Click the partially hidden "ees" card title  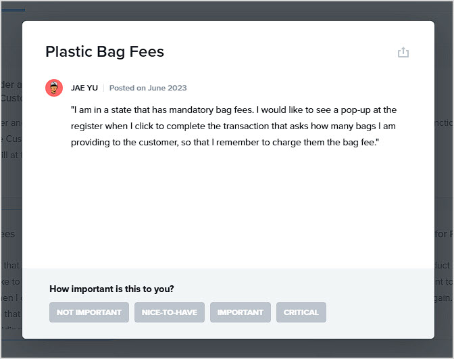(8, 234)
